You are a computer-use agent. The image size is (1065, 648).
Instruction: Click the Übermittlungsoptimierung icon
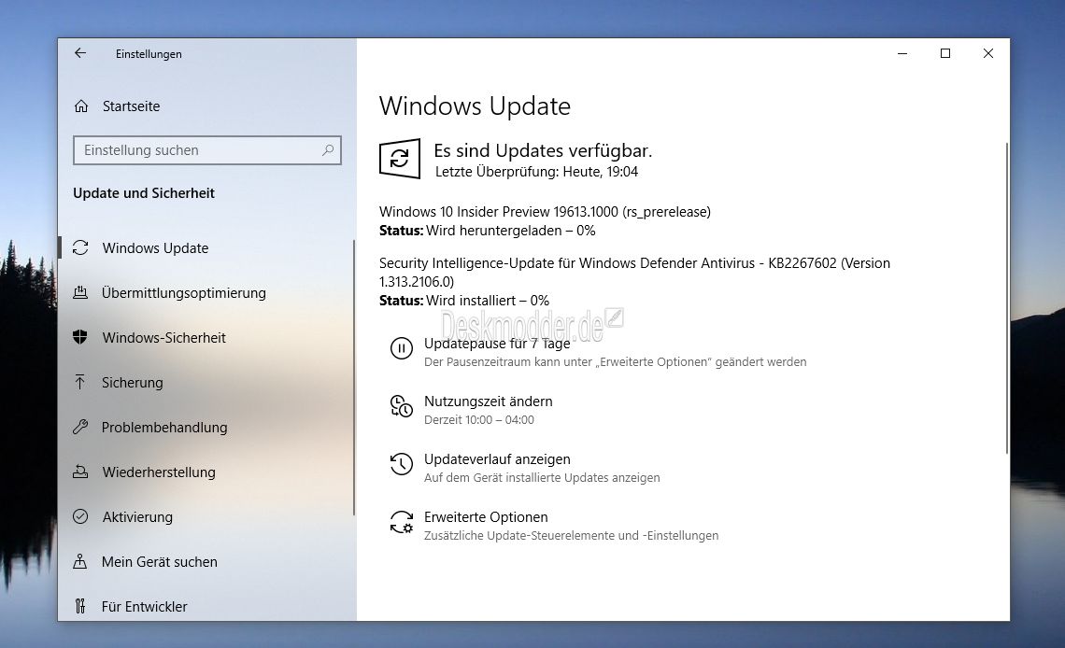80,292
